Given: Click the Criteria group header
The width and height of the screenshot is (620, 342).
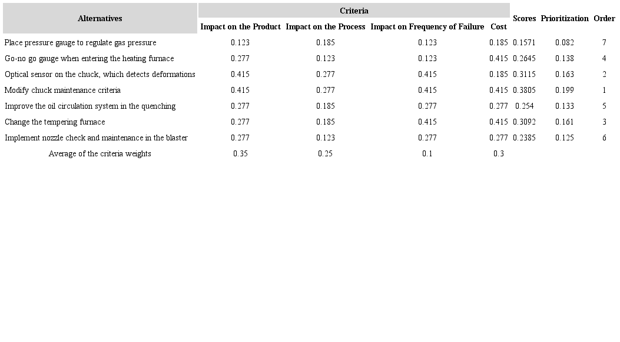Looking at the screenshot, I should [354, 11].
